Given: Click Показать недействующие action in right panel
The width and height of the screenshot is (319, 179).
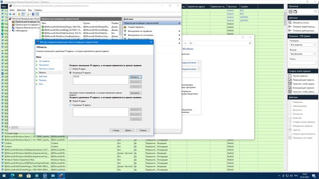Looking at the screenshot, I should [x=304, y=26].
